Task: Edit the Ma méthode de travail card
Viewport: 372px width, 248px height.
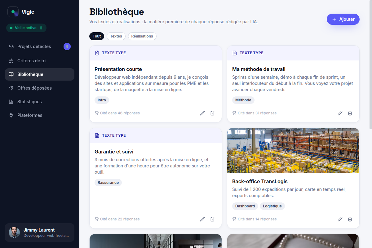Action: pos(340,113)
